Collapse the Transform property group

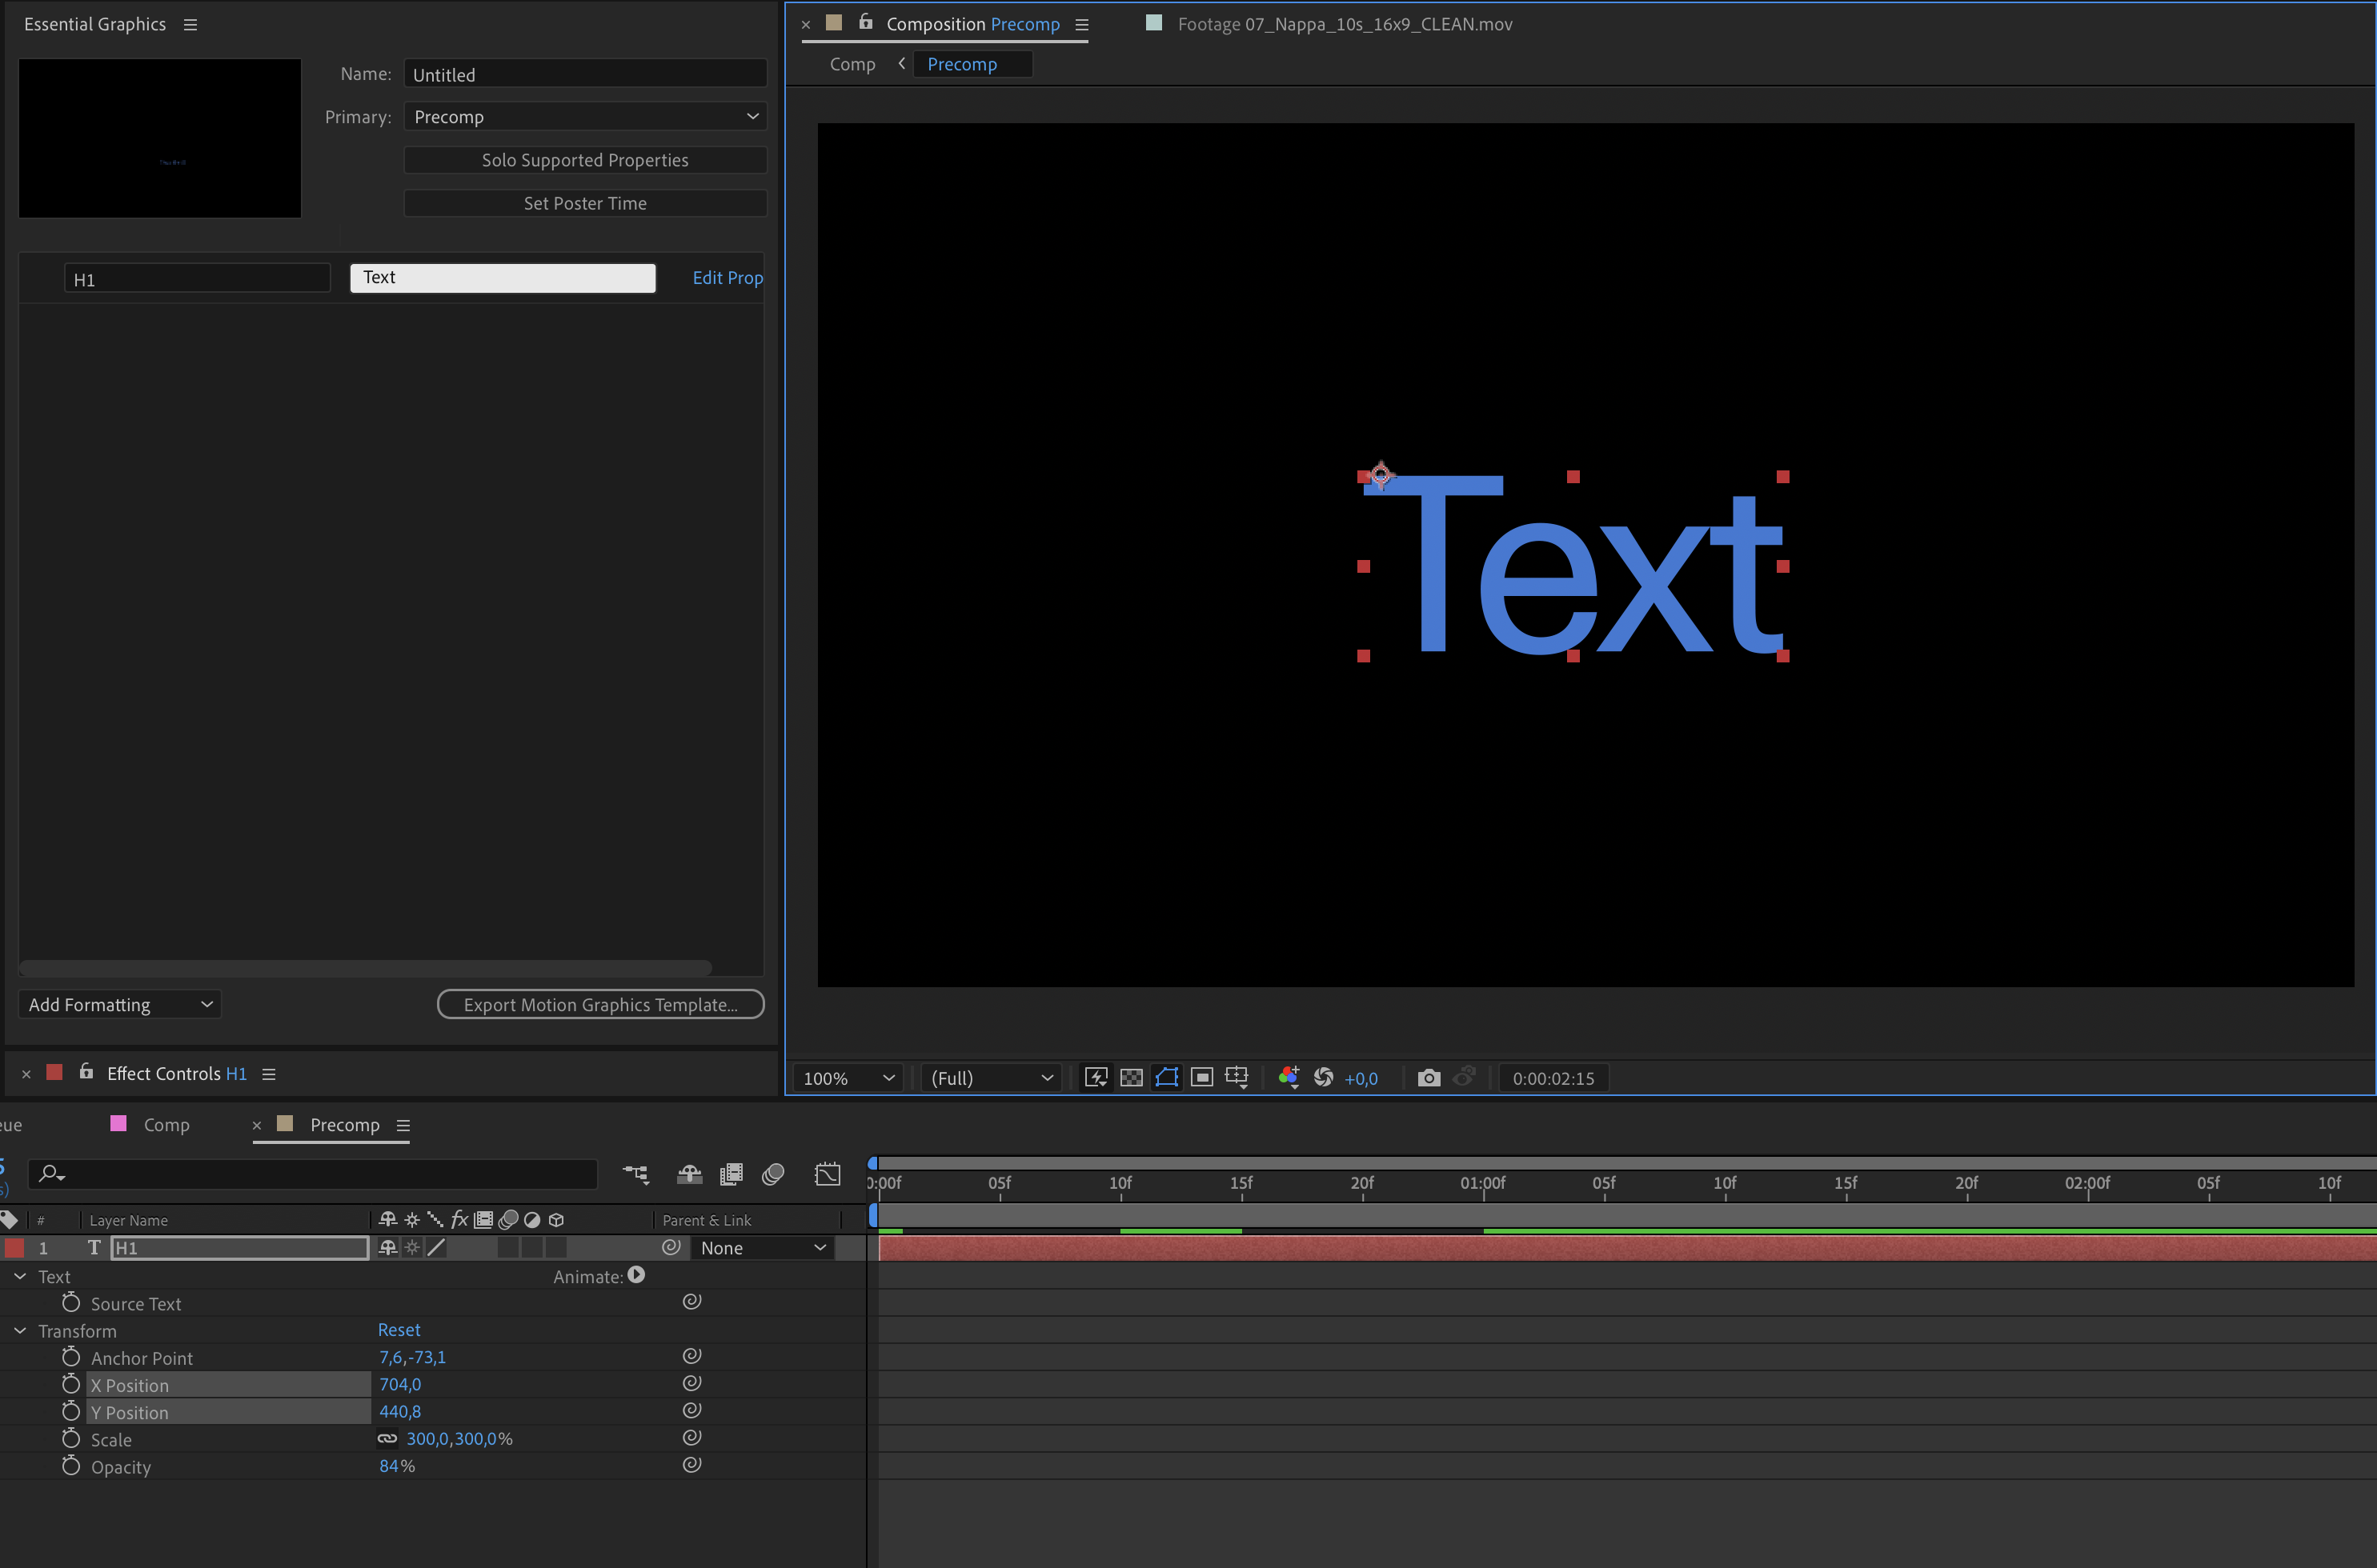click(18, 1330)
